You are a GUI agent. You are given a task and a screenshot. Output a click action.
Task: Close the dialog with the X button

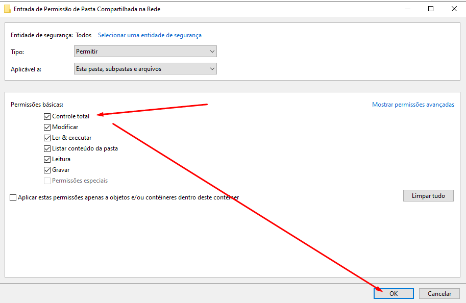(454, 9)
